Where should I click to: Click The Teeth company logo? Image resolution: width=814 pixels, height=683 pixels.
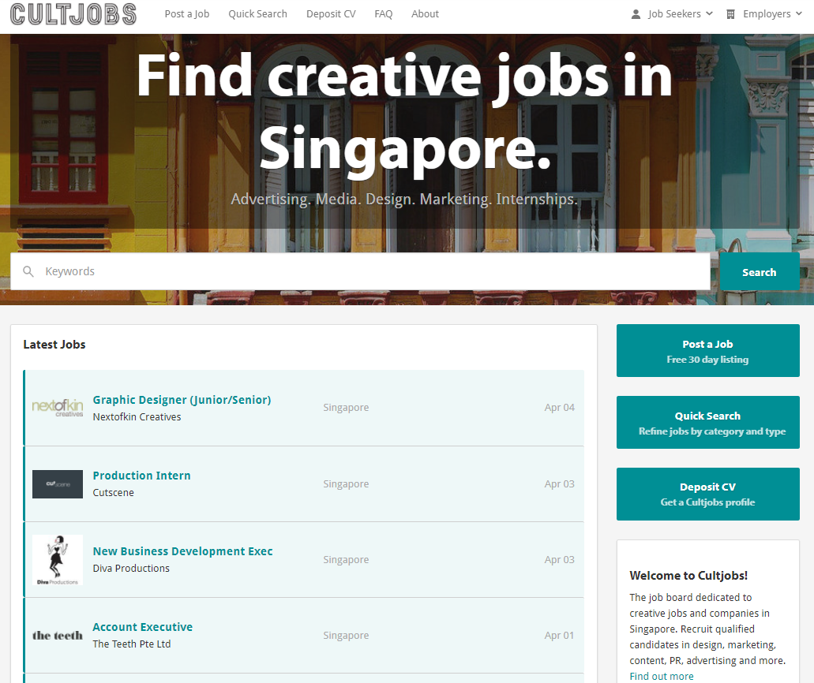(x=58, y=636)
